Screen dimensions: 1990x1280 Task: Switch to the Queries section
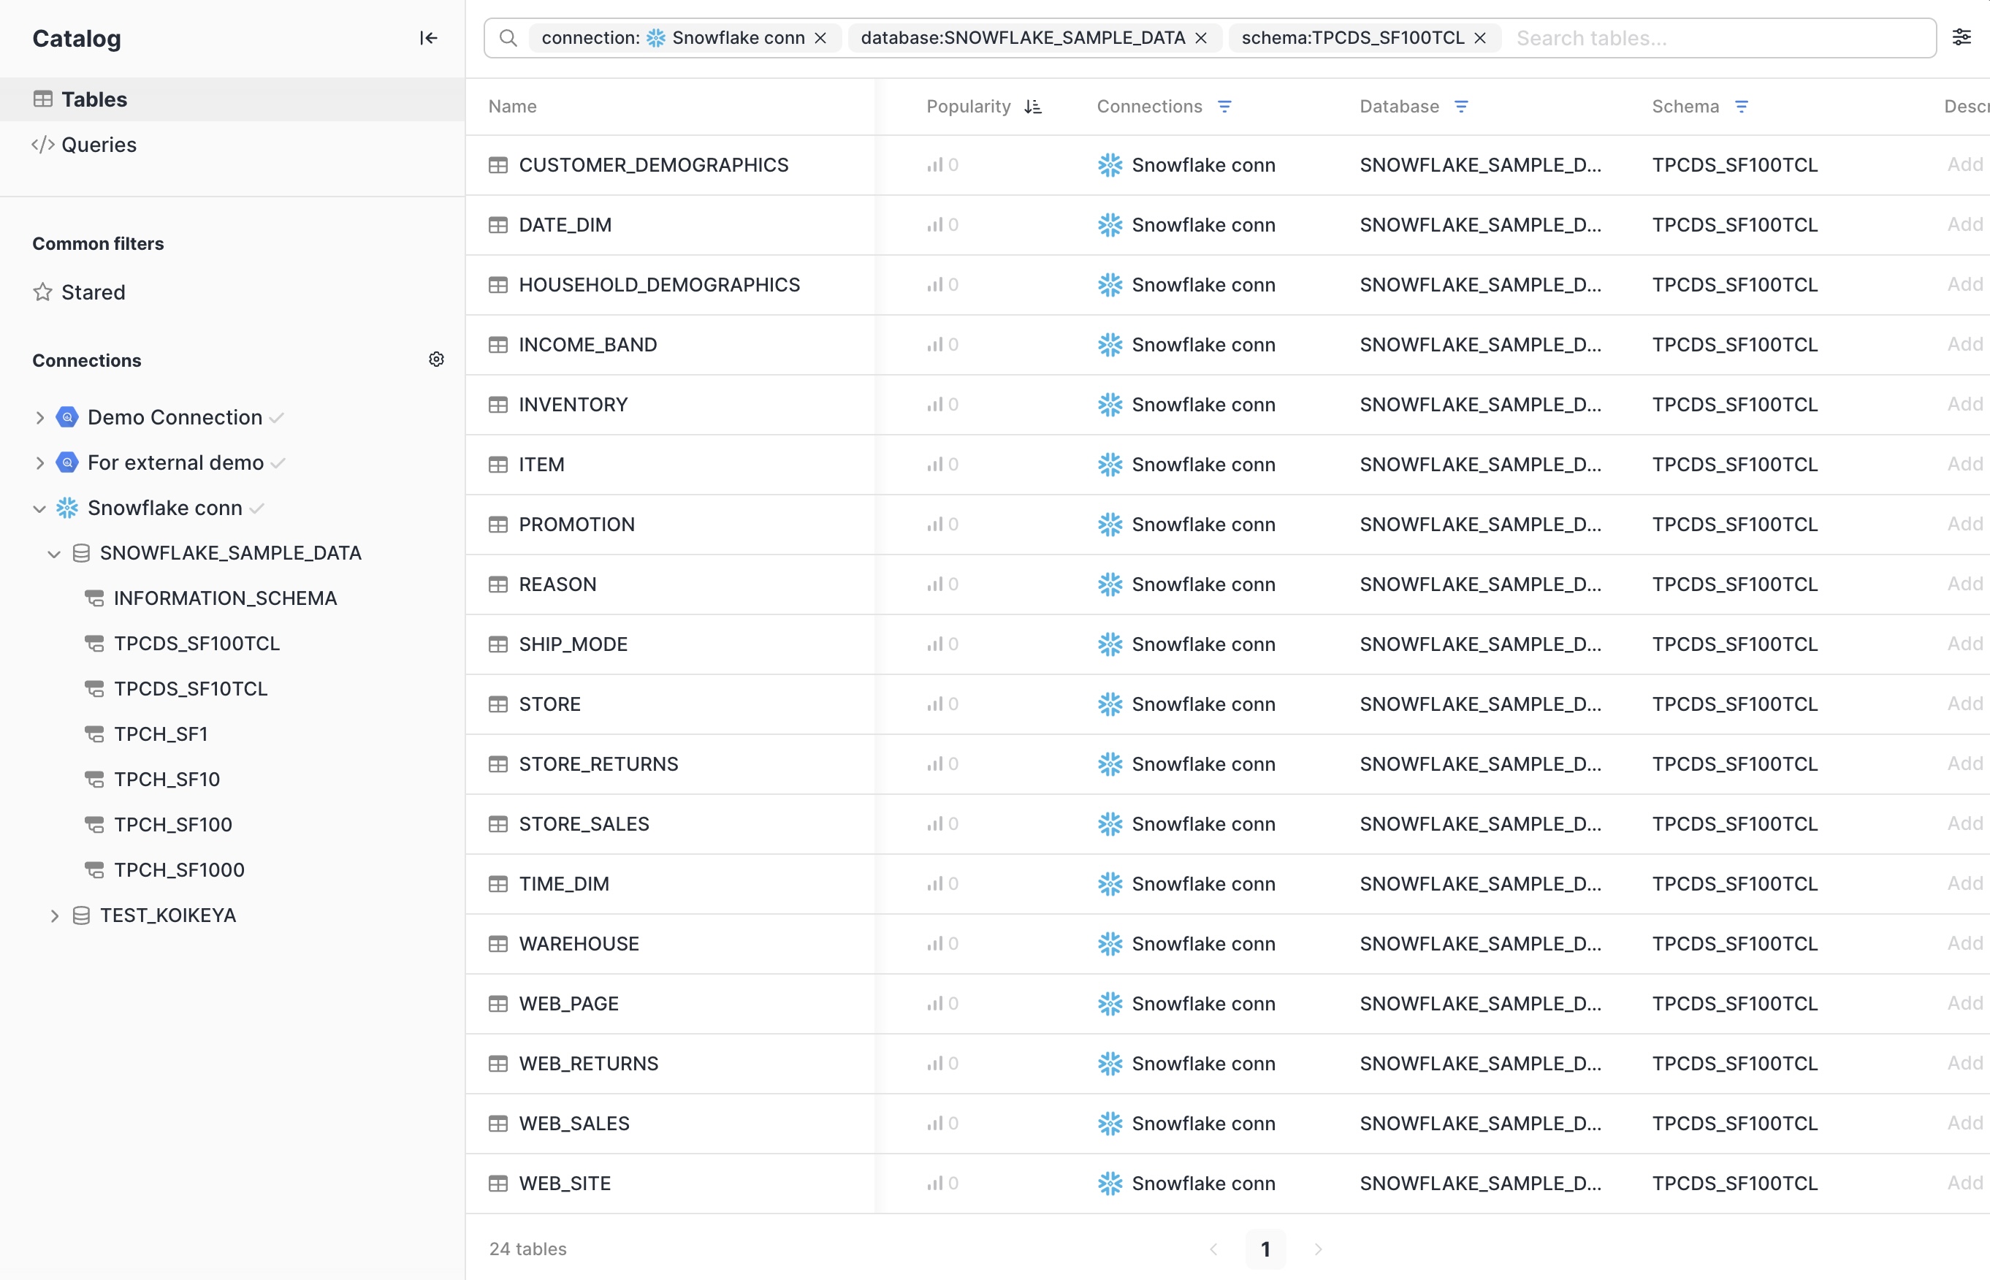pos(98,145)
